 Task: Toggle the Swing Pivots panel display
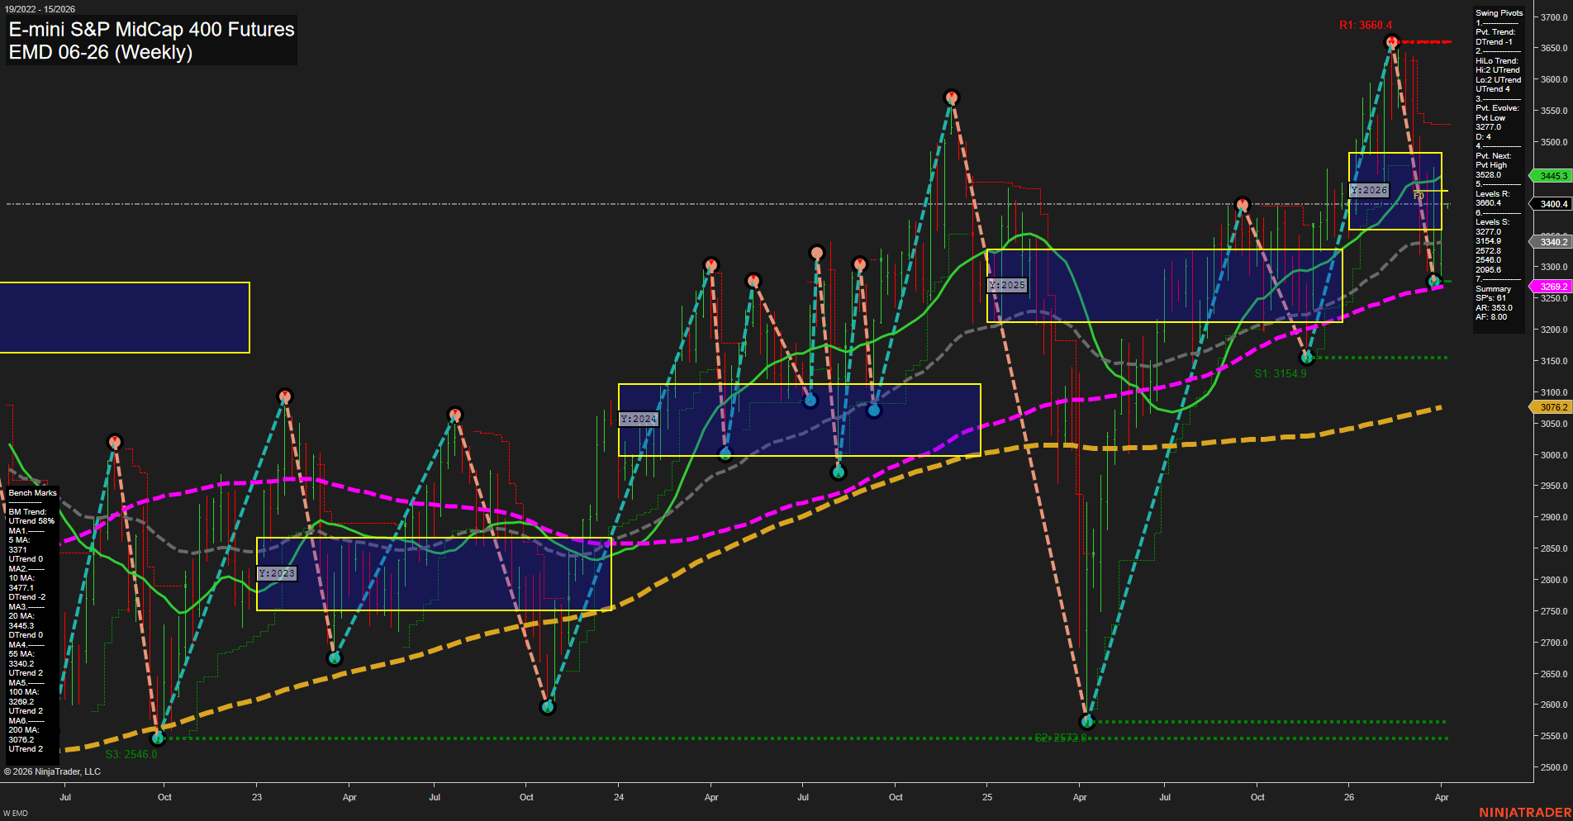(1499, 12)
